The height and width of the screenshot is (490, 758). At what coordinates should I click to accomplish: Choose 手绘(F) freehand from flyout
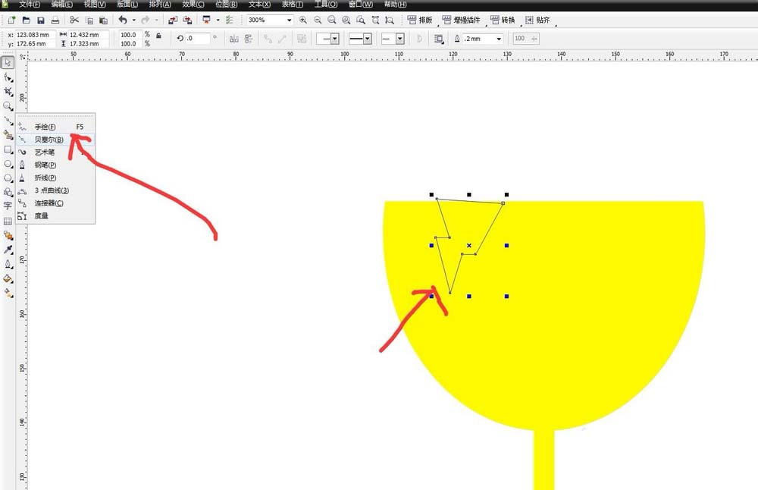coord(55,127)
